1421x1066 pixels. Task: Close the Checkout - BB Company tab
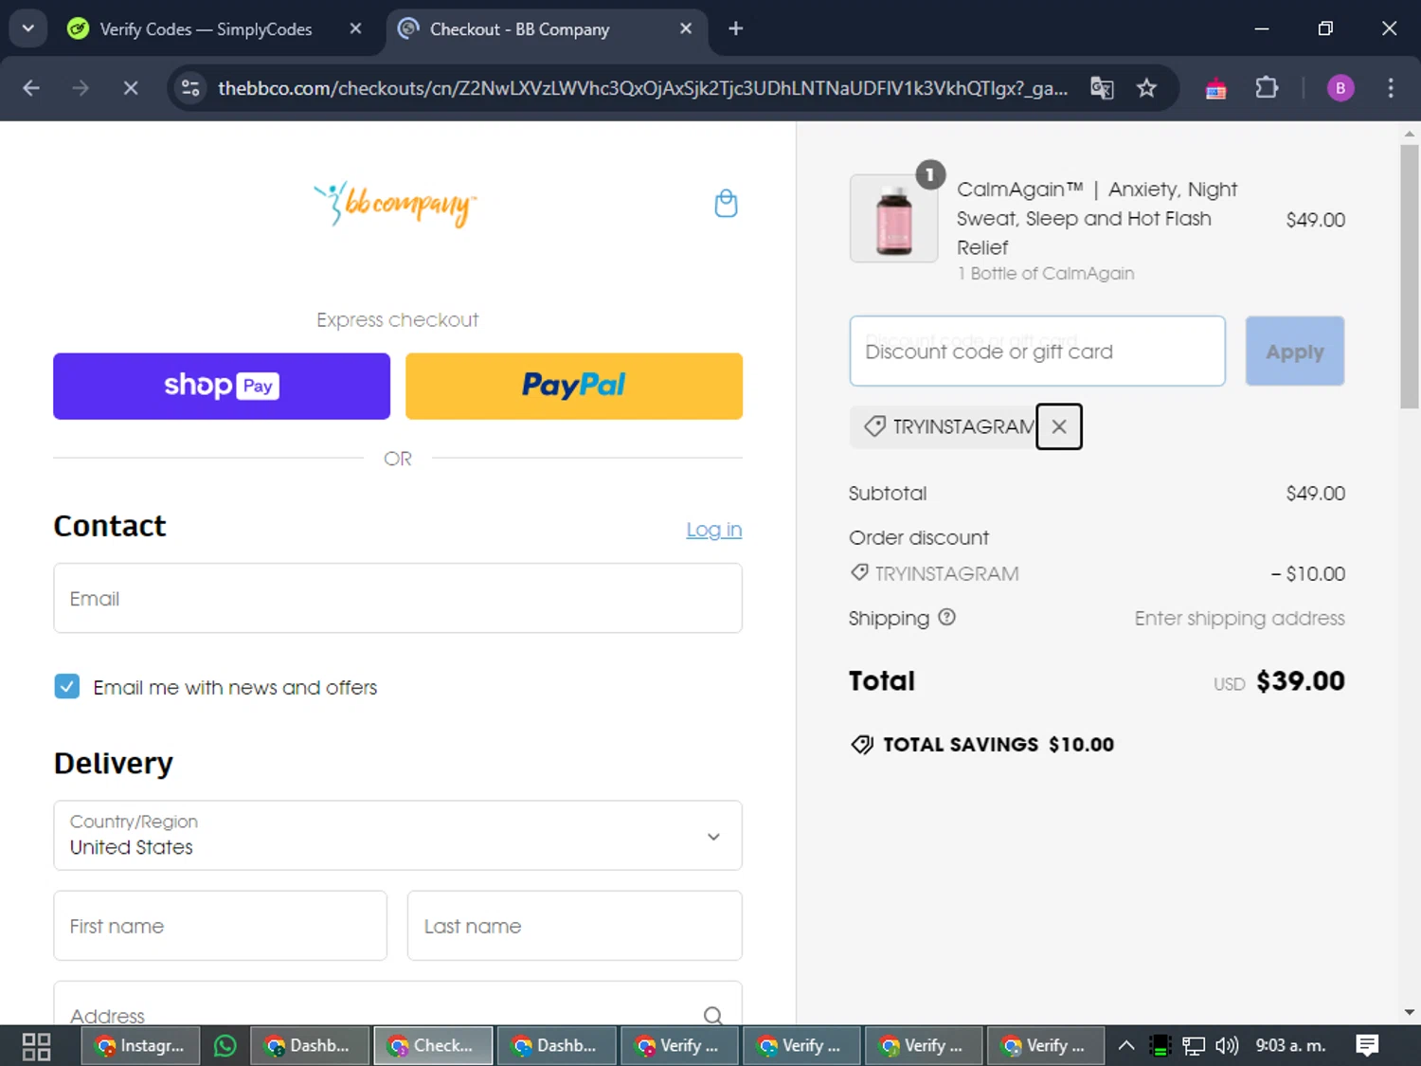click(x=686, y=28)
